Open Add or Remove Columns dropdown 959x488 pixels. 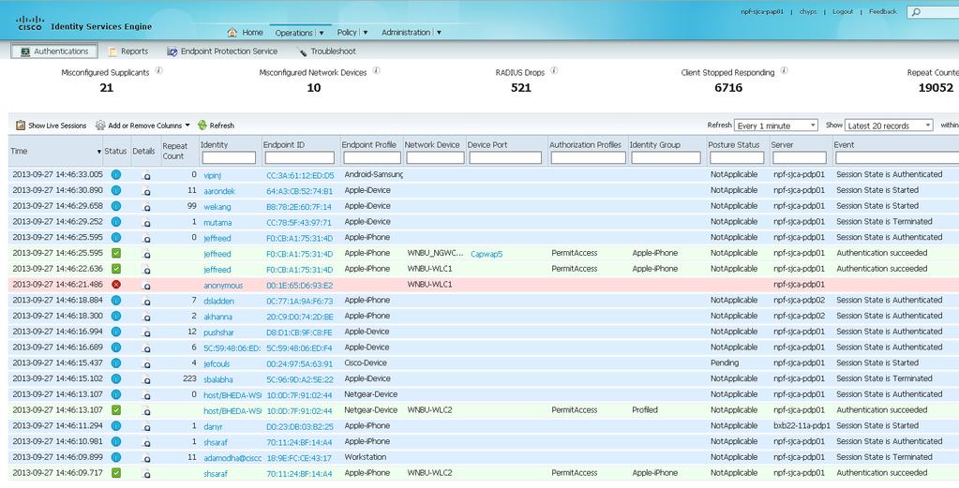[142, 126]
